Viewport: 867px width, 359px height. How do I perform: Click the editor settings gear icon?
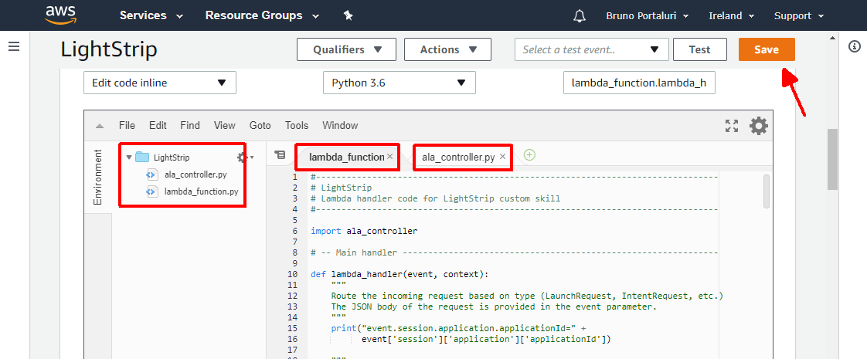759,126
